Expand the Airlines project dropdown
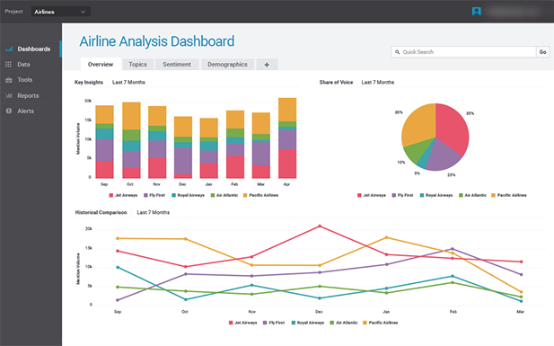554x346 pixels. tap(60, 12)
